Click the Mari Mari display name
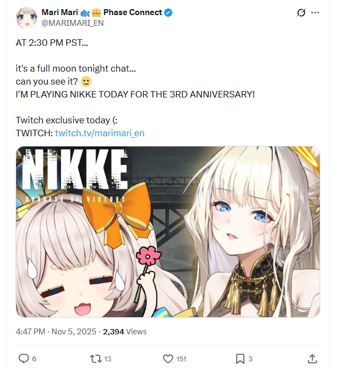Screen dimensions: 337x371 point(60,12)
